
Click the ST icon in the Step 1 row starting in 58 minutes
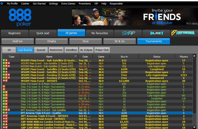(6, 104)
